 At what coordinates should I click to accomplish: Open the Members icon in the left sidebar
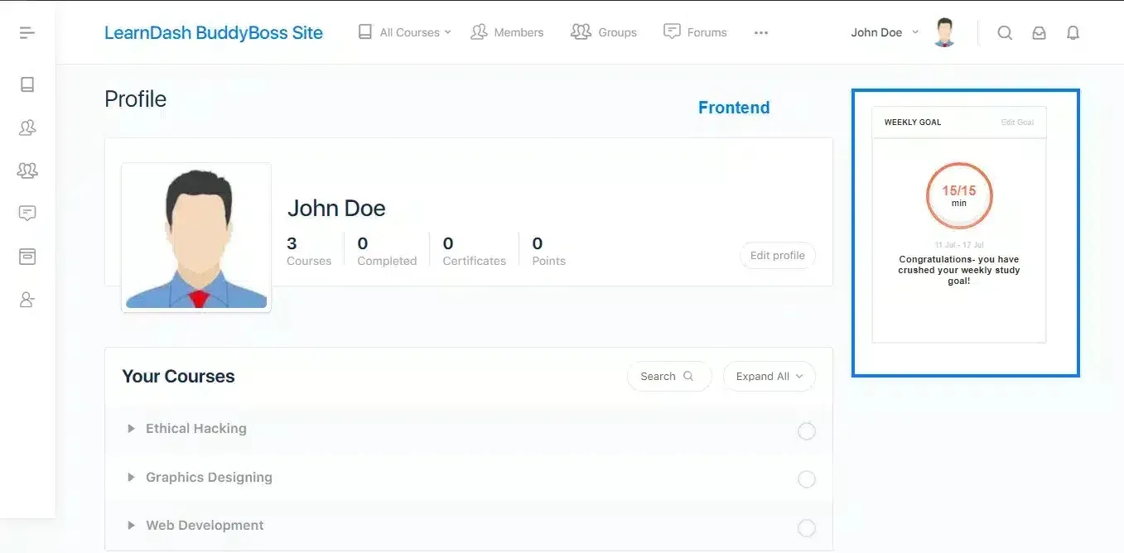pyautogui.click(x=27, y=127)
